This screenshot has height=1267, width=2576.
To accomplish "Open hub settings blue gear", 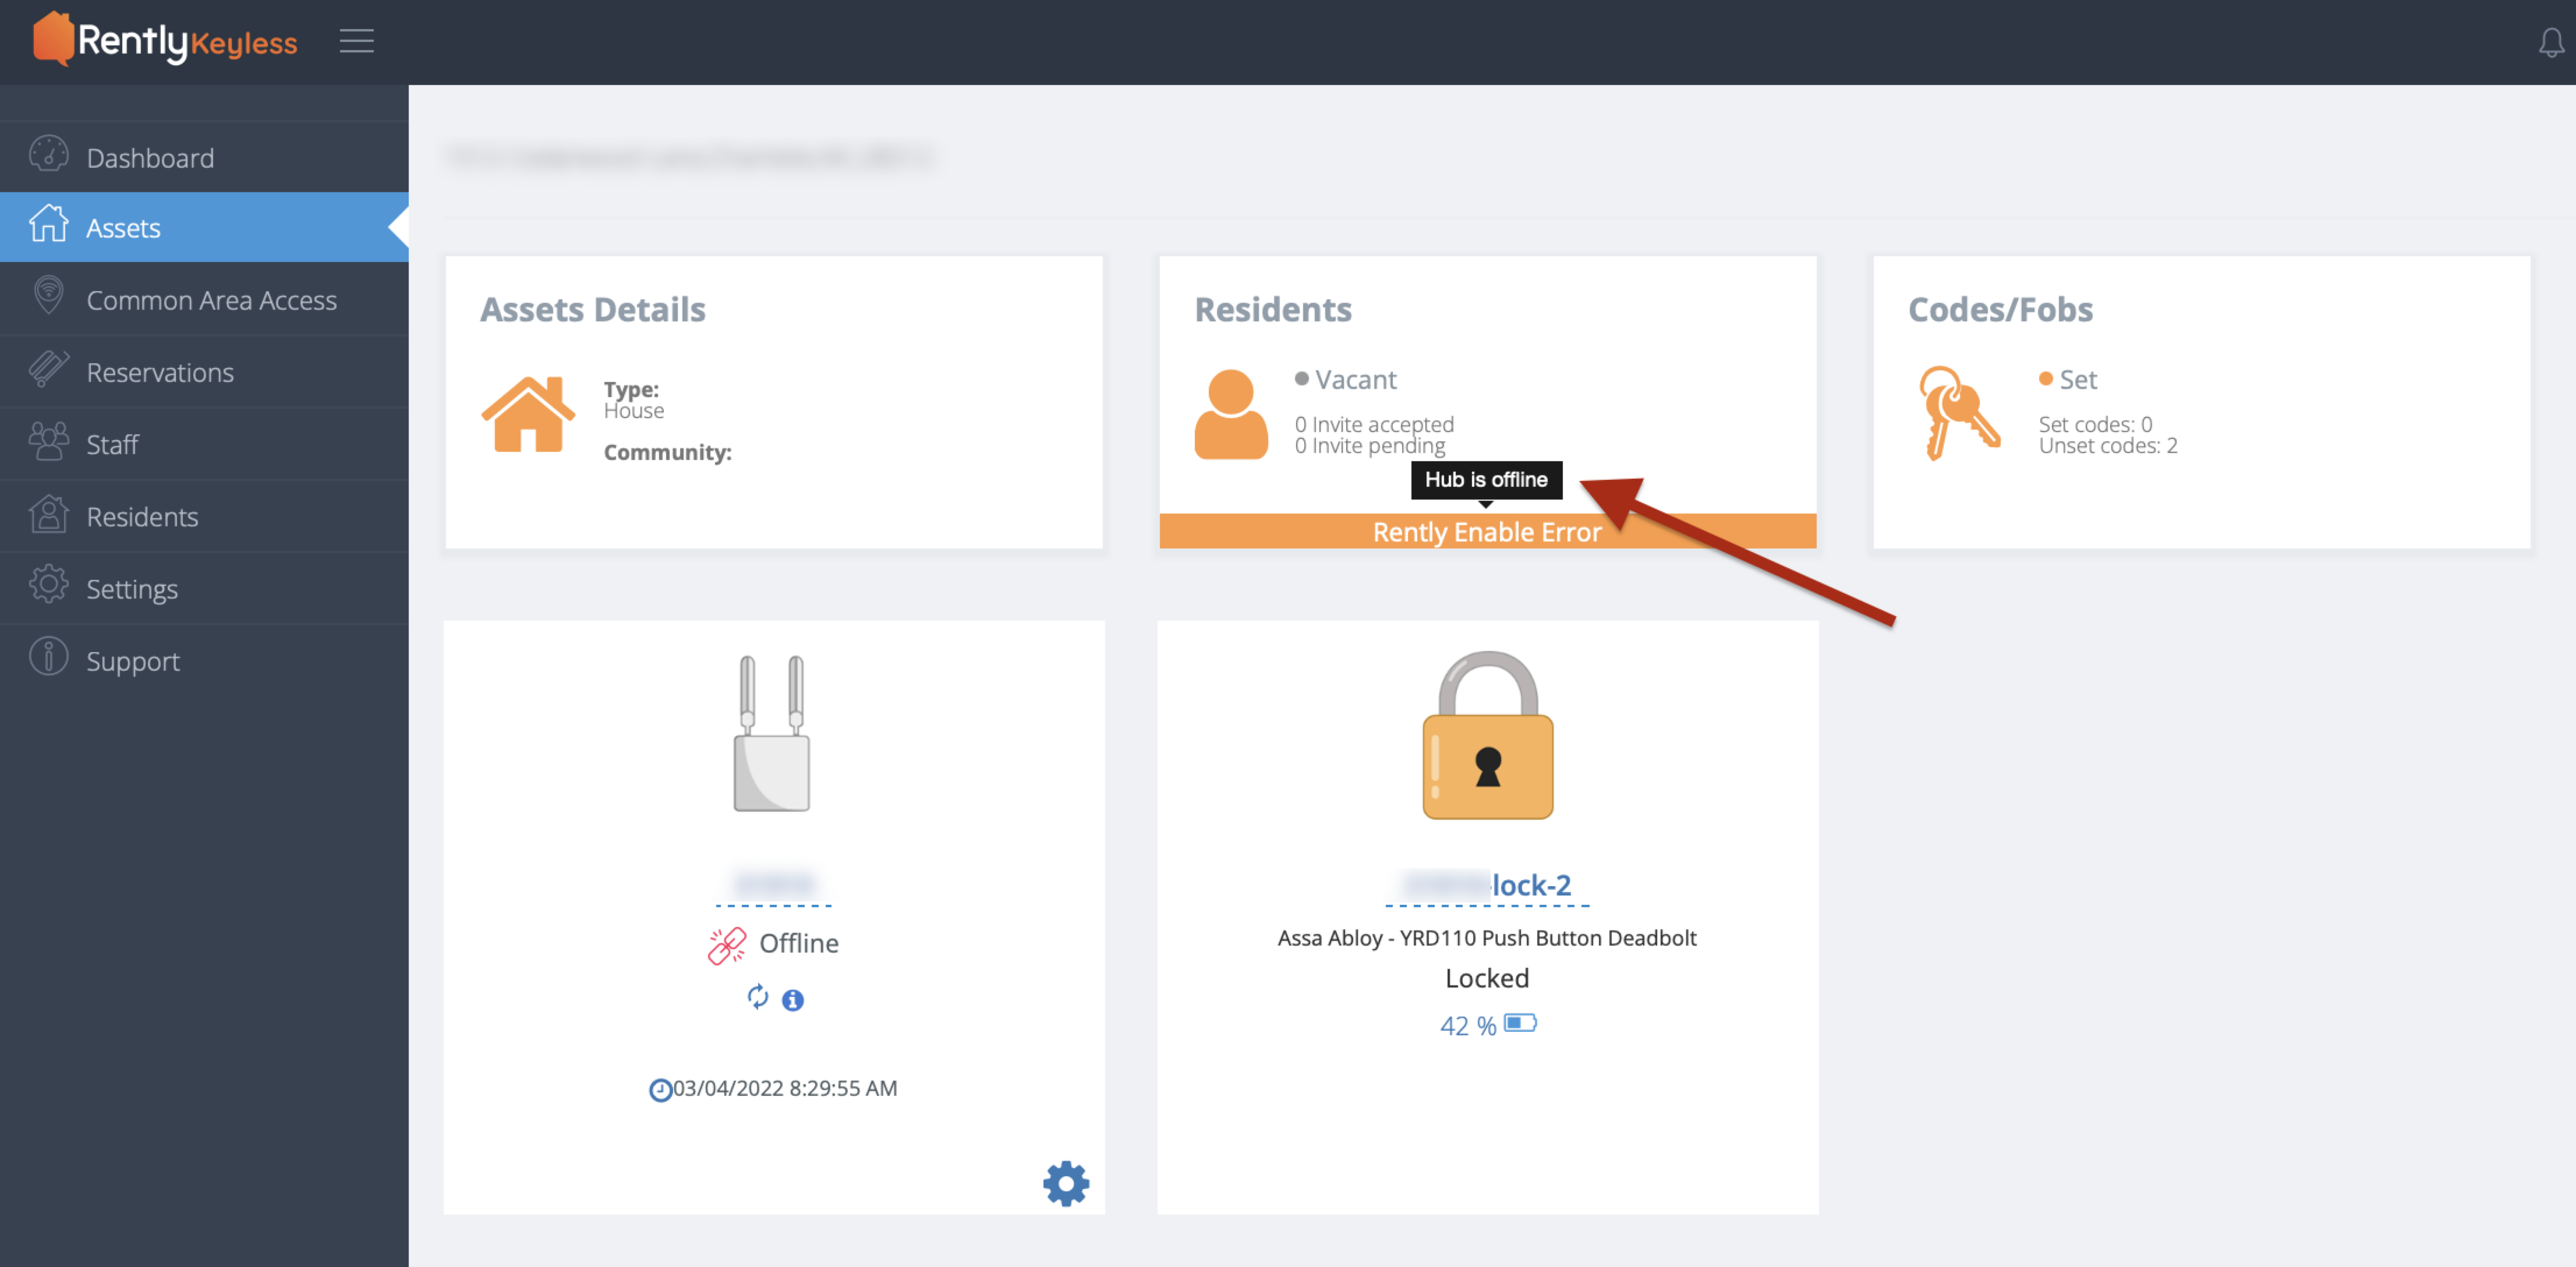I will [x=1066, y=1183].
